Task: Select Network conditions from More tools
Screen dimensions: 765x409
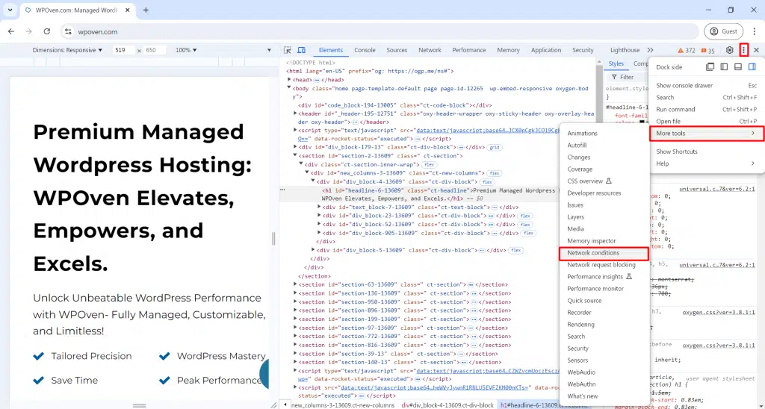Action: tap(604, 253)
